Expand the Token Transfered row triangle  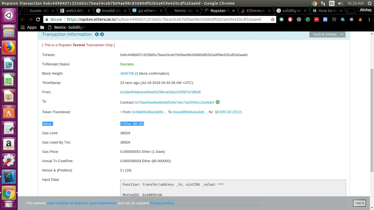click(x=121, y=112)
